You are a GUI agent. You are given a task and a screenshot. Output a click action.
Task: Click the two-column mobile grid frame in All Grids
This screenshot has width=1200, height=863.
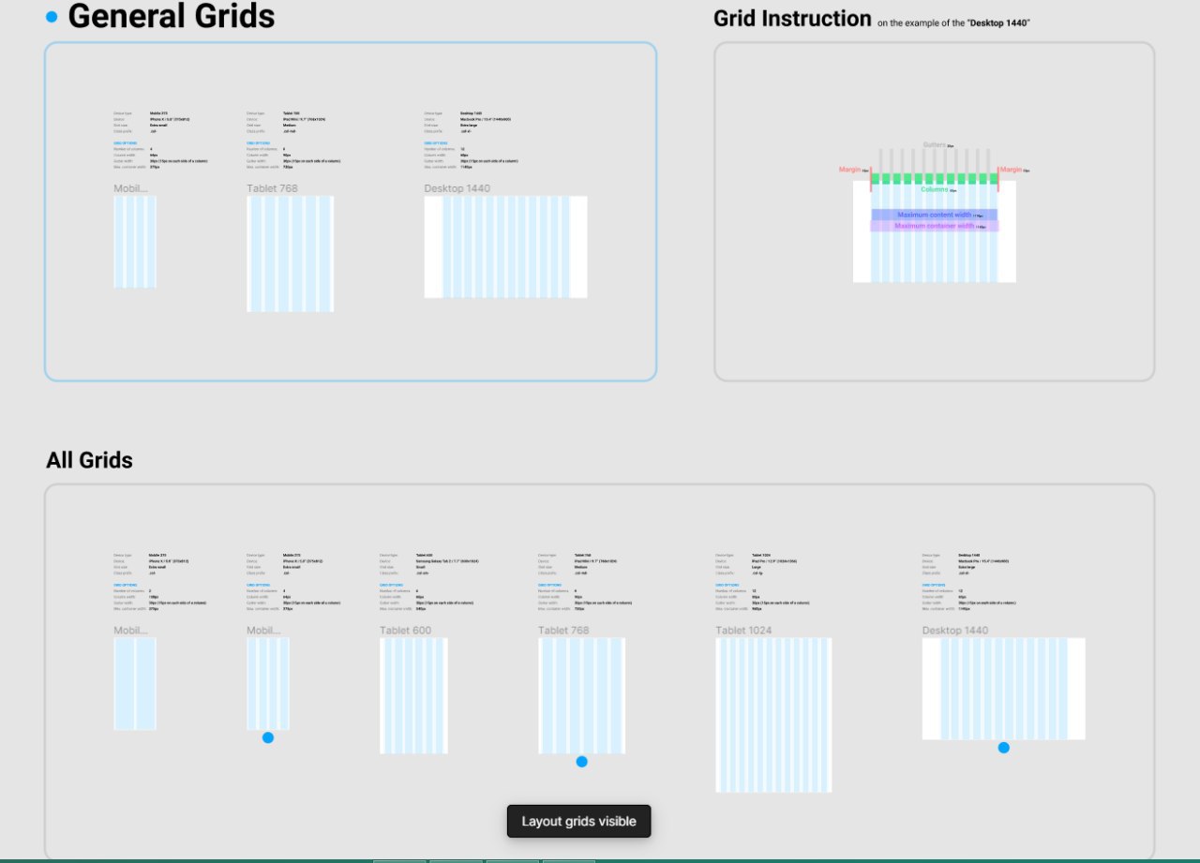tap(135, 684)
